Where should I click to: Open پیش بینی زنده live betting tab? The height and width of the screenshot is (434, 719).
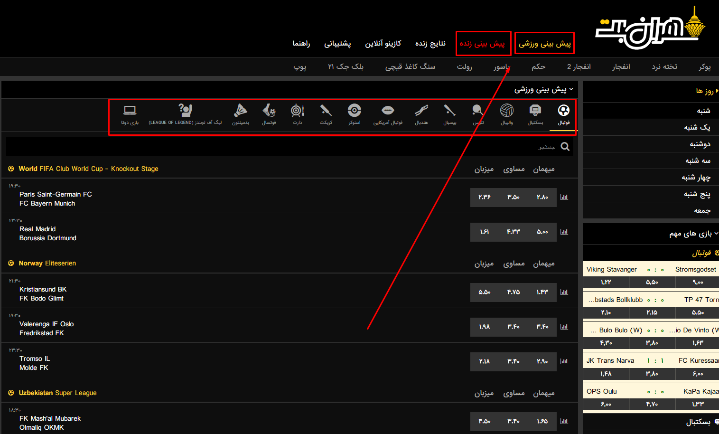pyautogui.click(x=483, y=44)
